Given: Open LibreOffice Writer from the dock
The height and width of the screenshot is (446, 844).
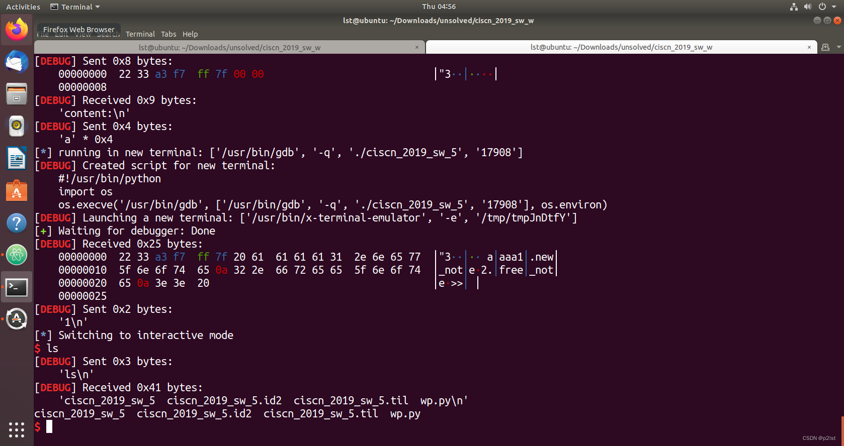Looking at the screenshot, I should (x=17, y=158).
